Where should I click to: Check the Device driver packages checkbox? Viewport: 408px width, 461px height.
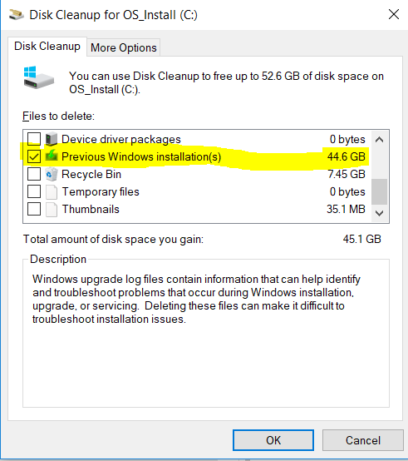tap(34, 139)
